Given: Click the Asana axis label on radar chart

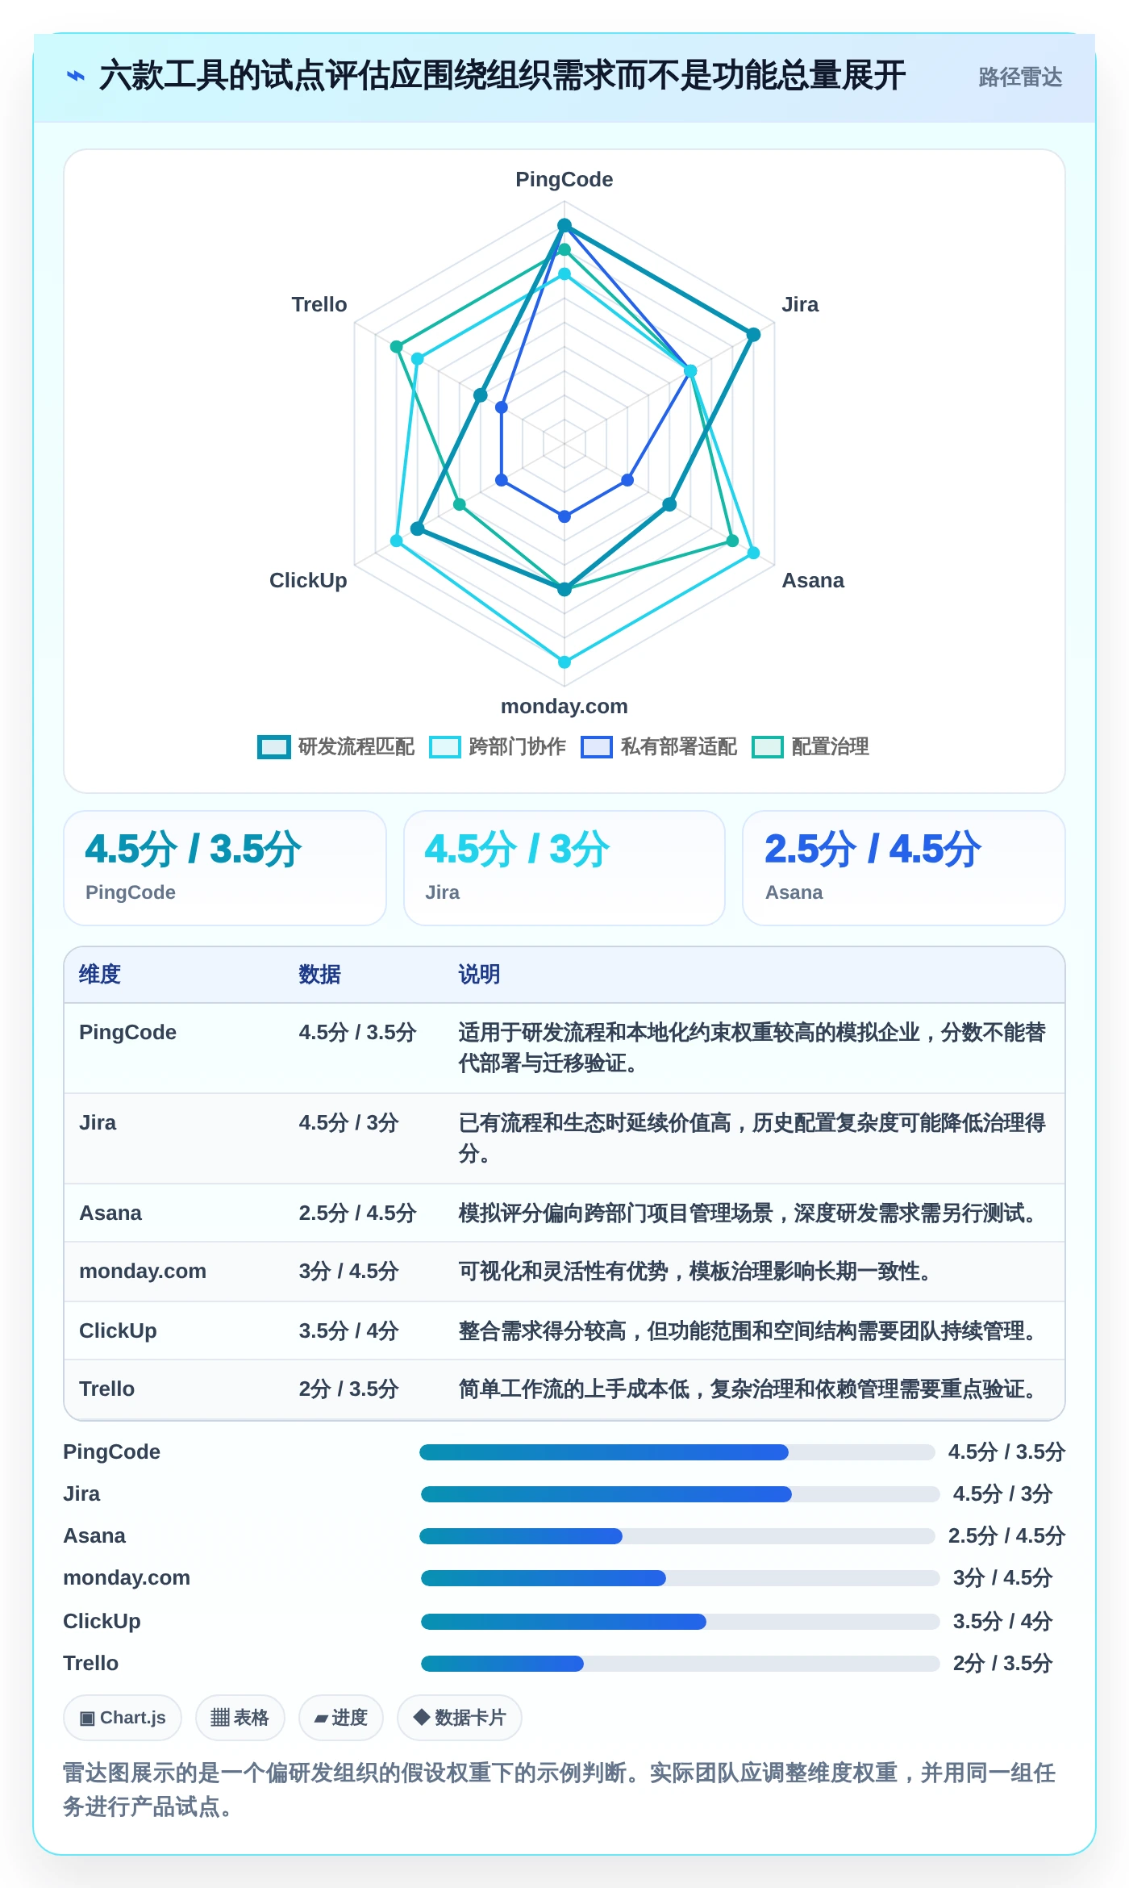Looking at the screenshot, I should coord(813,580).
